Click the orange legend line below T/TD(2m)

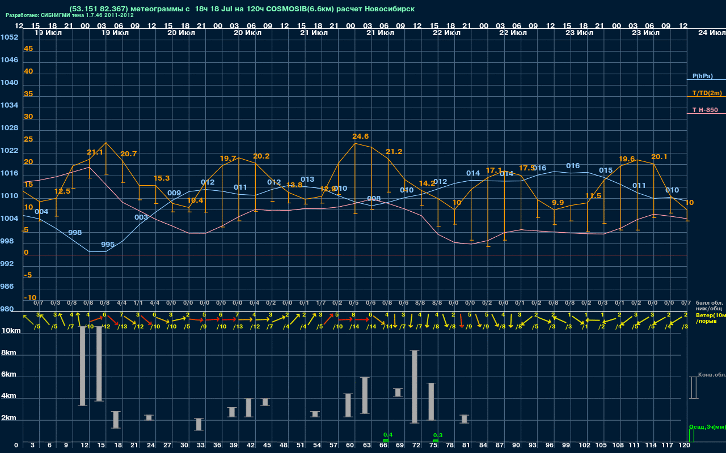coord(706,97)
